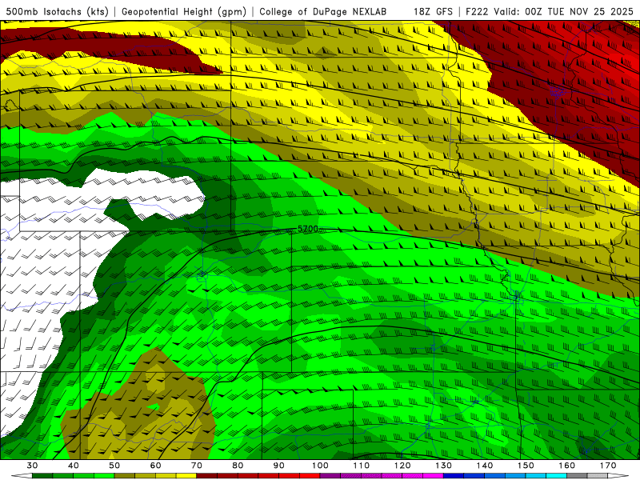
Task: Click the '80' value on the color scale
Action: (x=238, y=466)
